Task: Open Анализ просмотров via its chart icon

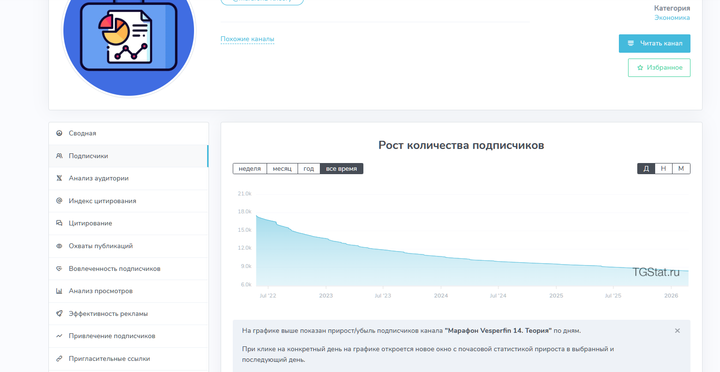Action: pos(59,291)
